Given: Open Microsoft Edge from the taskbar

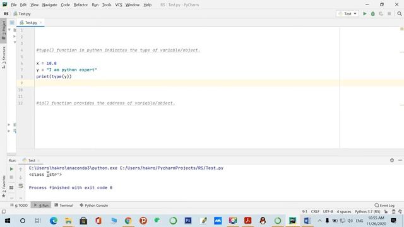Looking at the screenshot, I should pos(53,221).
